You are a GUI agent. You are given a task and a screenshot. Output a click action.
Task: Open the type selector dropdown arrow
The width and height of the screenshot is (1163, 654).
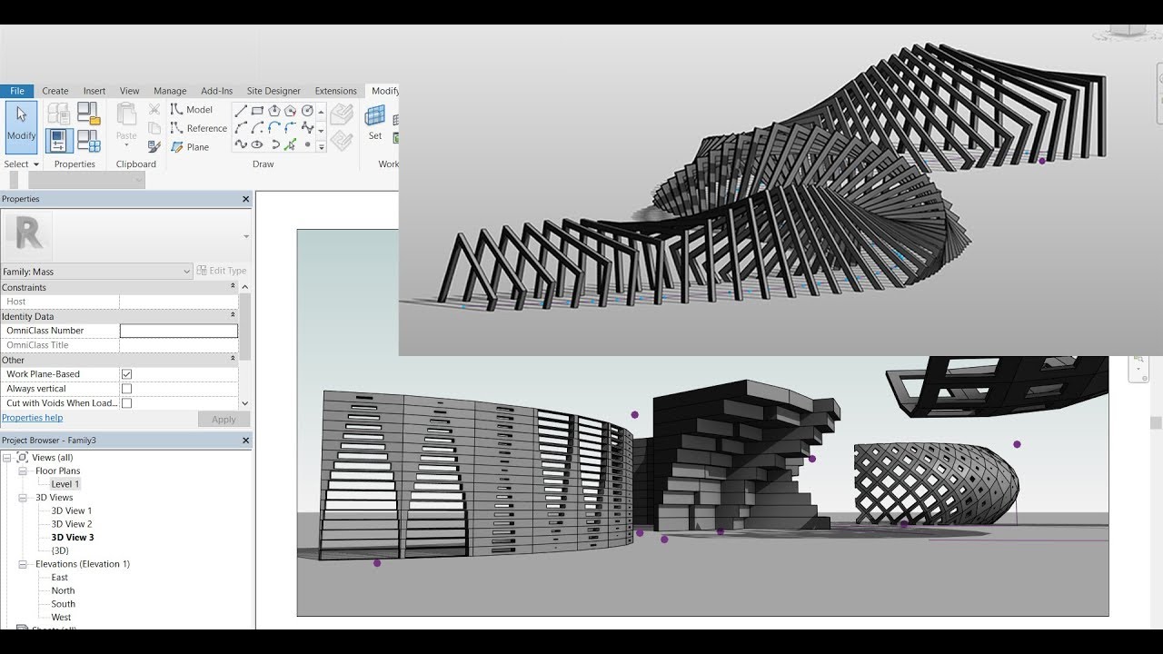coord(246,236)
